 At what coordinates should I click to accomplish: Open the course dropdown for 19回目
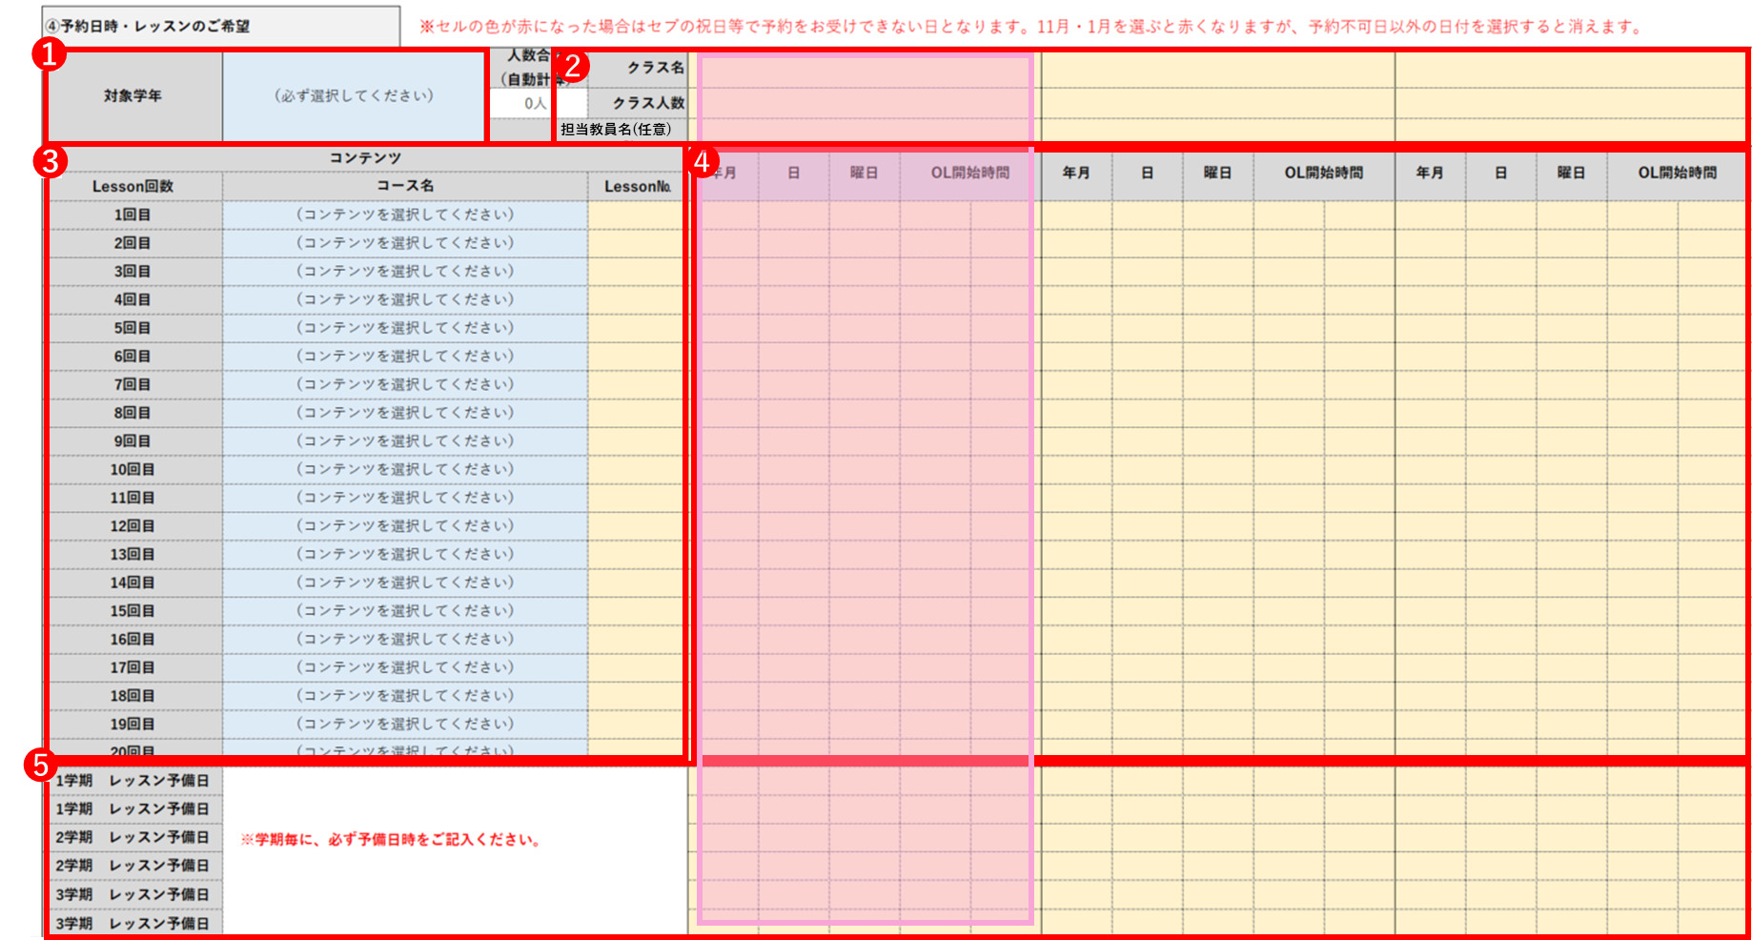404,724
